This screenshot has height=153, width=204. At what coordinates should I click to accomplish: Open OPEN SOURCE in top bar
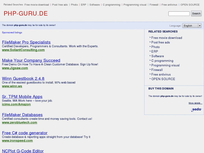(x=190, y=5)
